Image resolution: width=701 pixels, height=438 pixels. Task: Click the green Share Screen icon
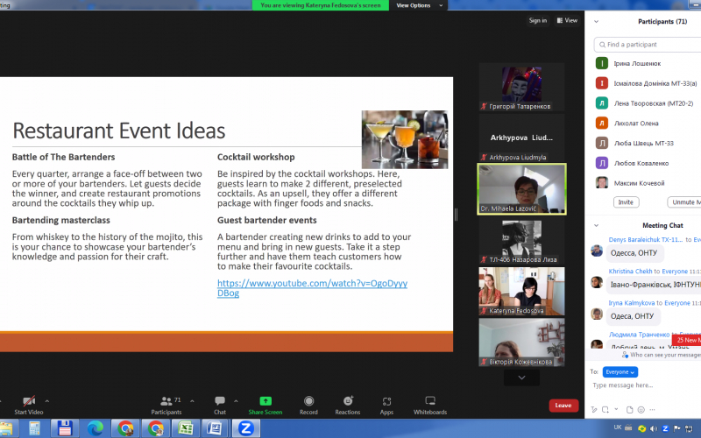266,401
